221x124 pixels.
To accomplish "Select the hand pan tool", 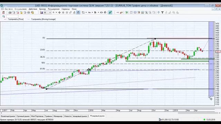I will 78,12.
